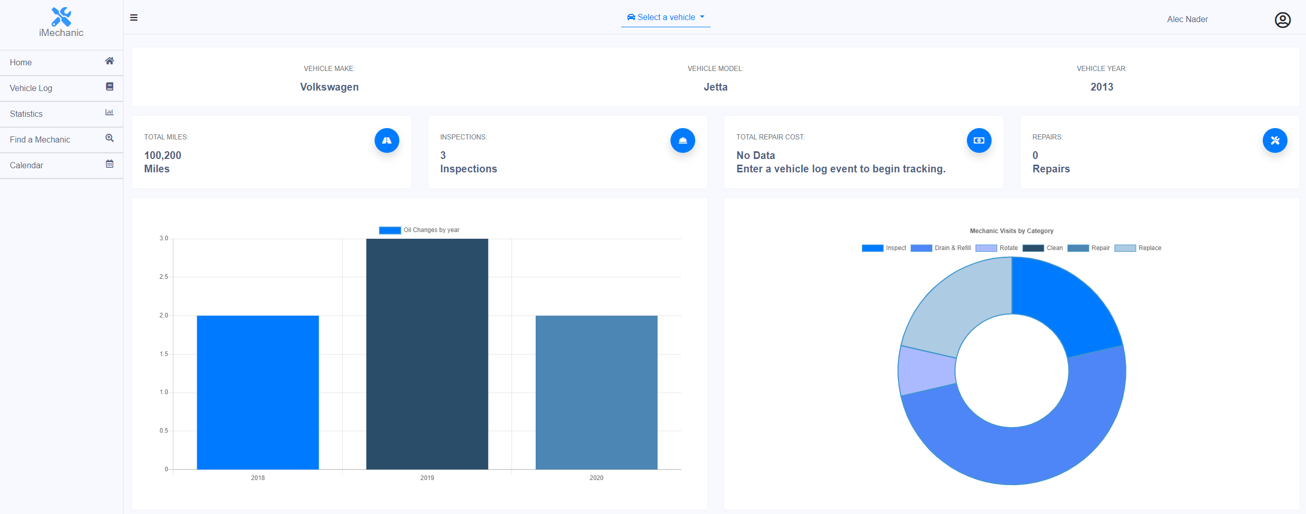The height and width of the screenshot is (514, 1306).
Task: Click the No Data repair cost message
Action: click(x=841, y=162)
